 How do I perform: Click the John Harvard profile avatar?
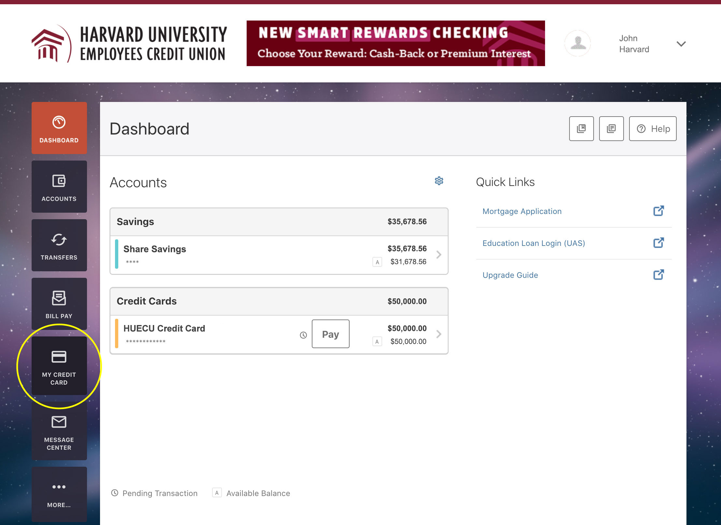[x=578, y=43]
